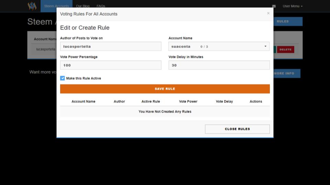Image resolution: width=330 pixels, height=185 pixels.
Task: Click the 'Edit or Create Rule' heading
Action: 85,28
